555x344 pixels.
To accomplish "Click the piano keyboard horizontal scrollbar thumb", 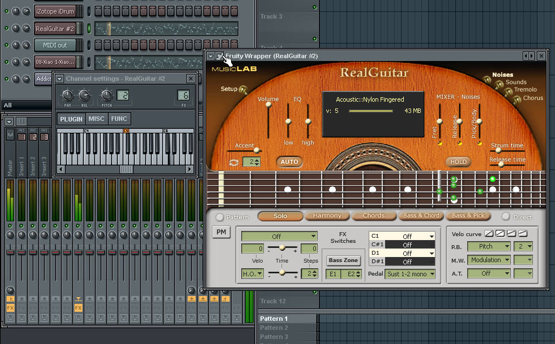I will point(126,169).
